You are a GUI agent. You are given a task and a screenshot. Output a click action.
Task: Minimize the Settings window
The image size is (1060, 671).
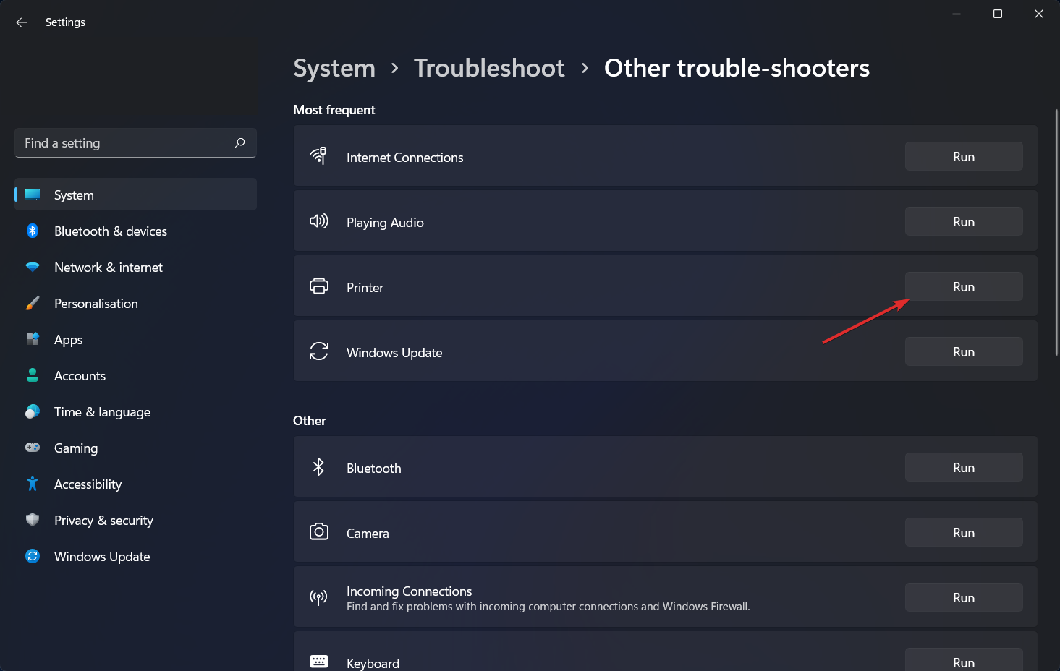(957, 14)
